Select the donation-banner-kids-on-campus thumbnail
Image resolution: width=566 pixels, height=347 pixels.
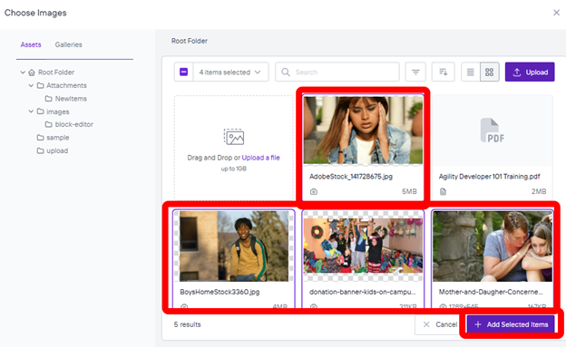click(x=363, y=246)
